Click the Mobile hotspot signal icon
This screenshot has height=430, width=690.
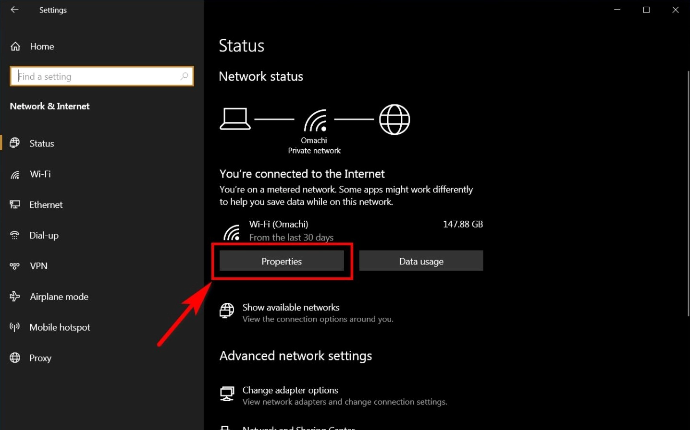point(14,327)
